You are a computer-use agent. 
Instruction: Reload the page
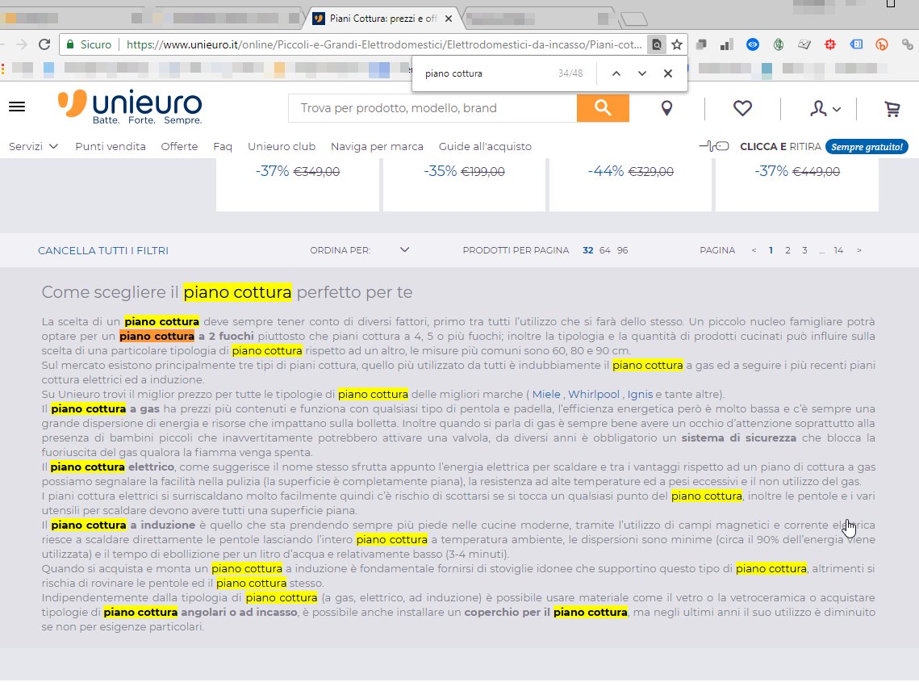[44, 44]
